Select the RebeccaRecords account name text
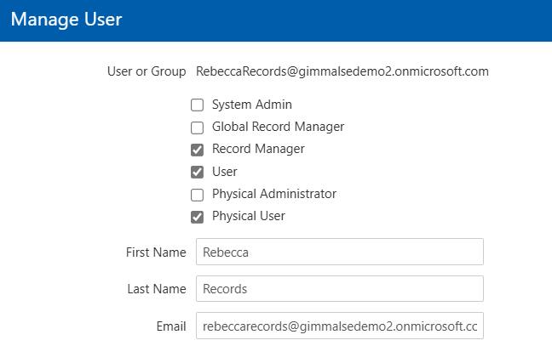The image size is (552, 346). (x=342, y=71)
